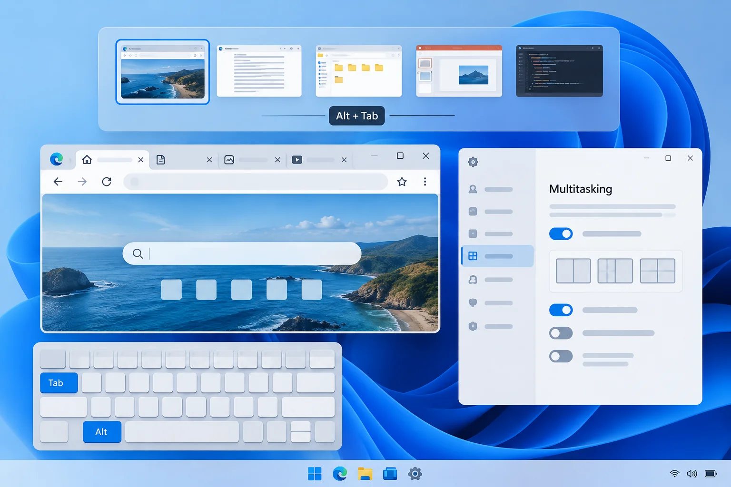731x487 pixels.
Task: Reload the page with refresh icon
Action: pyautogui.click(x=107, y=182)
